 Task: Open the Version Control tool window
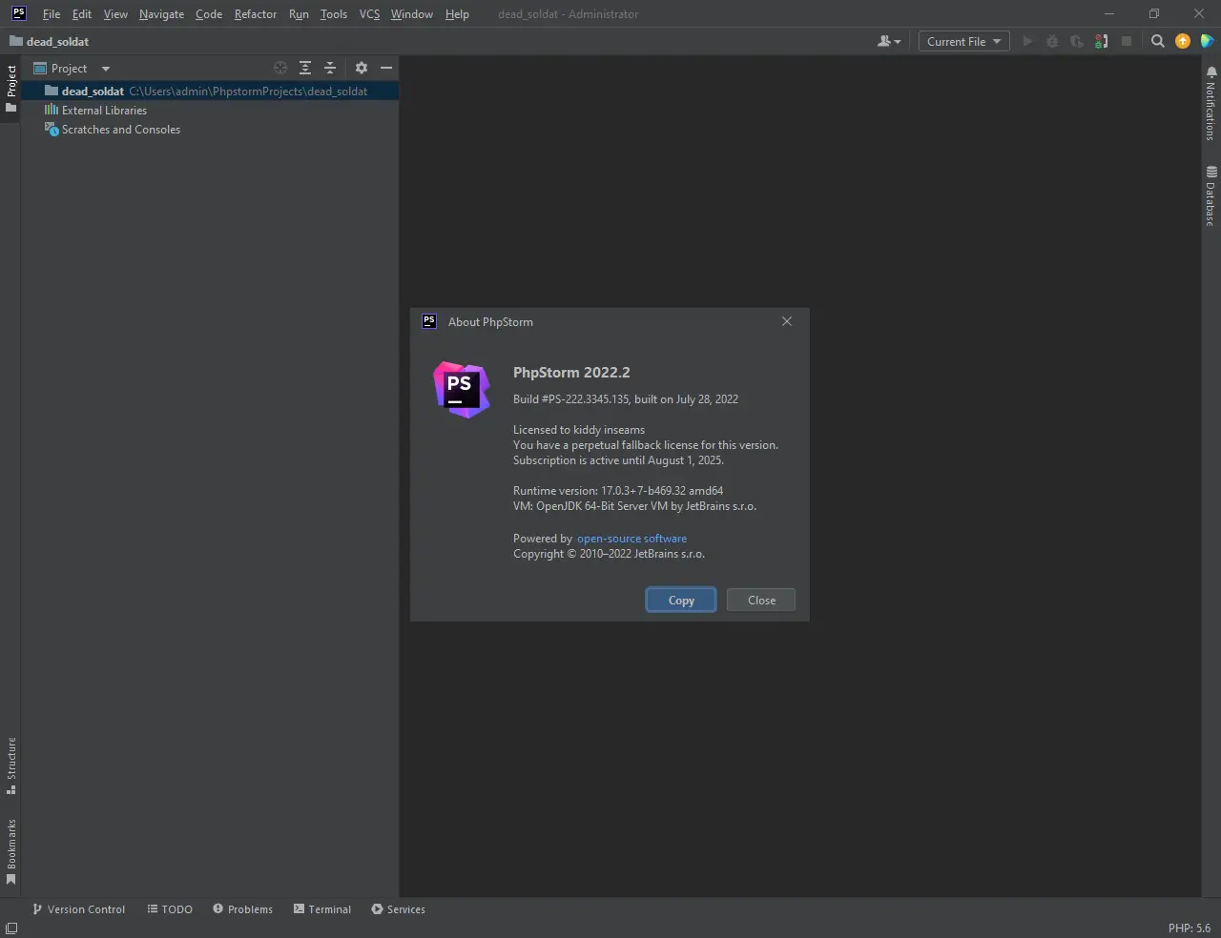point(78,909)
